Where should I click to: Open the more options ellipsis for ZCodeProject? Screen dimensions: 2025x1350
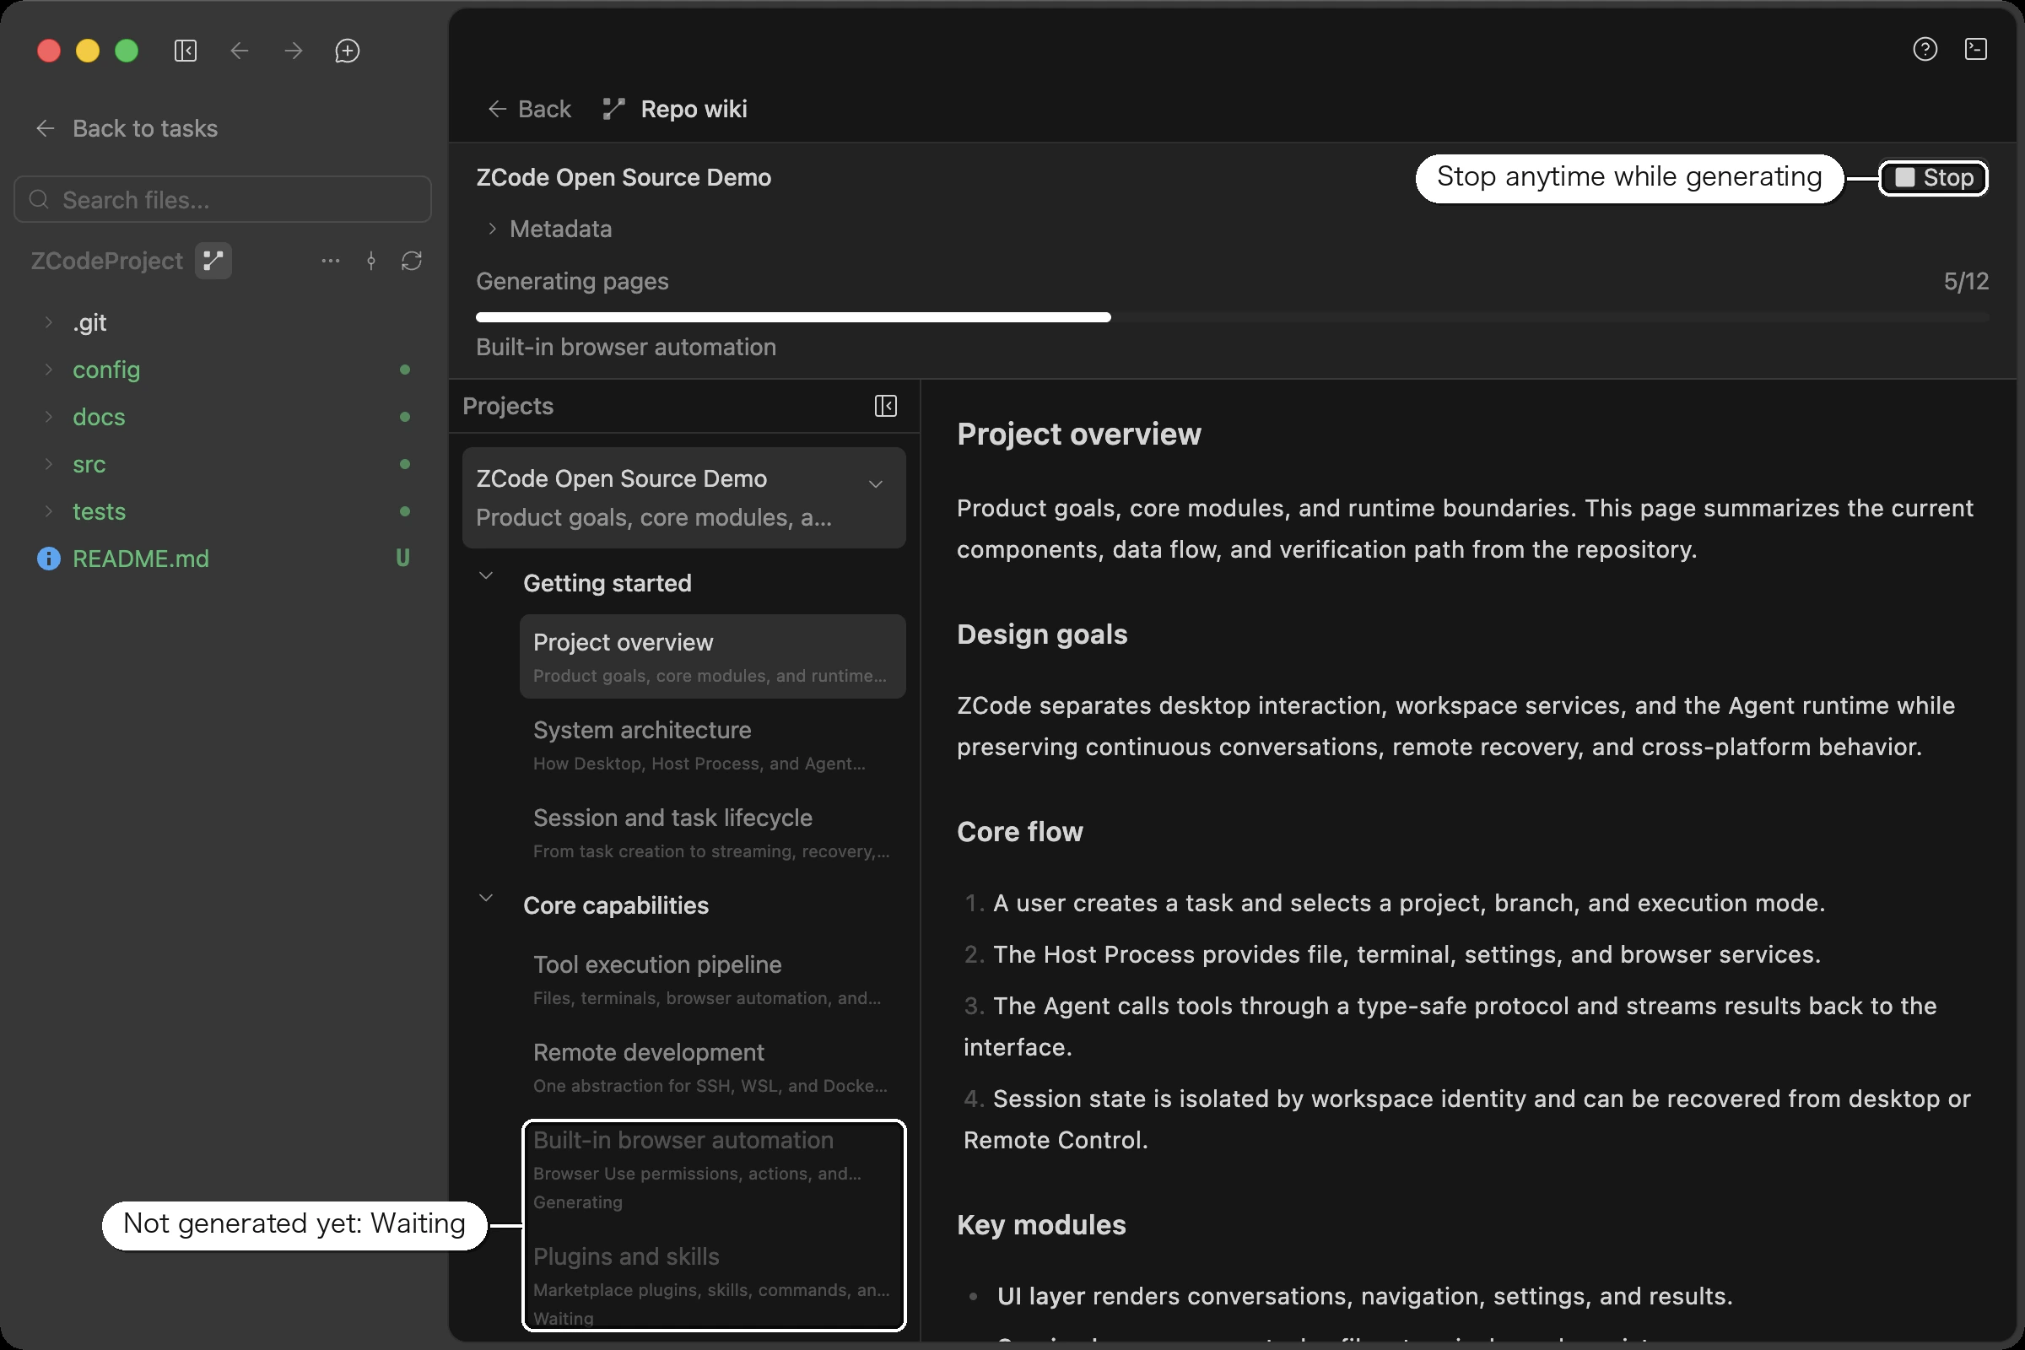(x=331, y=261)
